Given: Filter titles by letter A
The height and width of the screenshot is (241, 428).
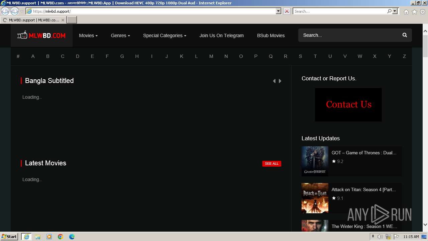Looking at the screenshot, I should coord(33,56).
